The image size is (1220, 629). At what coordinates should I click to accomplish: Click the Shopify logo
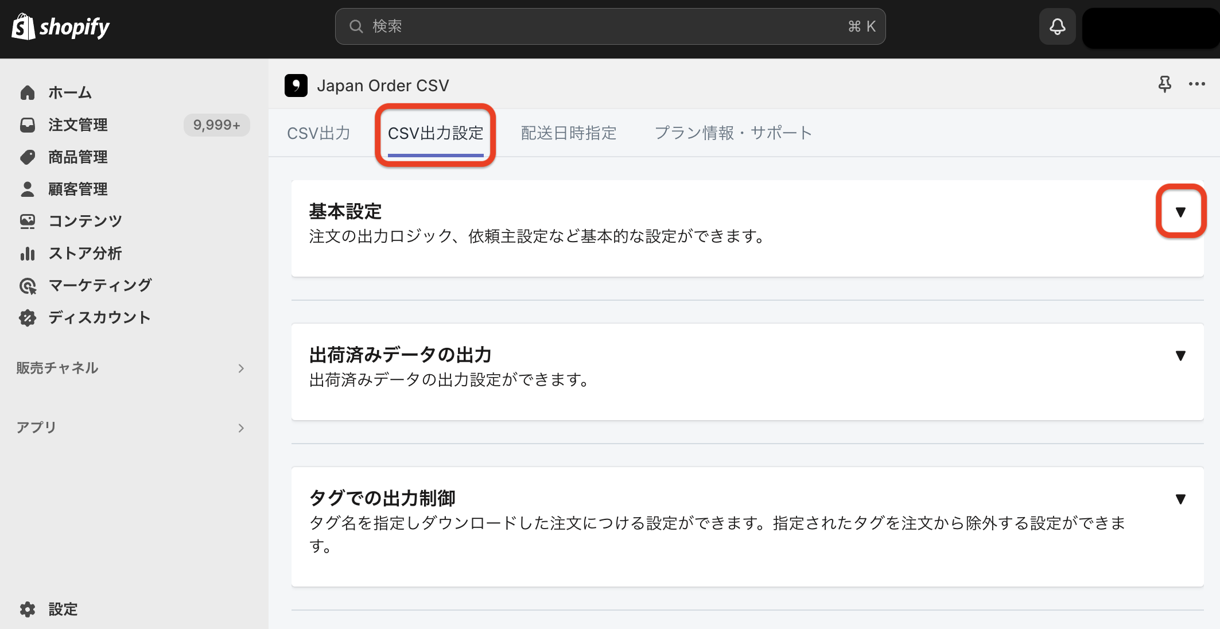point(60,26)
